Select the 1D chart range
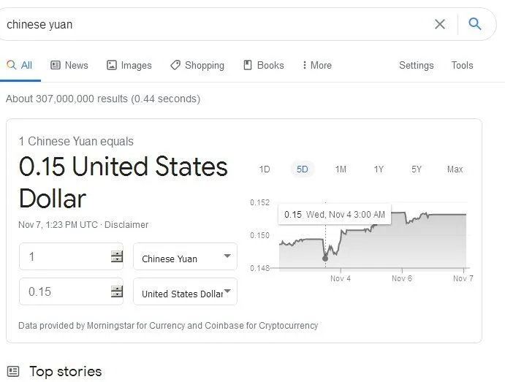Image resolution: width=505 pixels, height=382 pixels. pyautogui.click(x=265, y=169)
